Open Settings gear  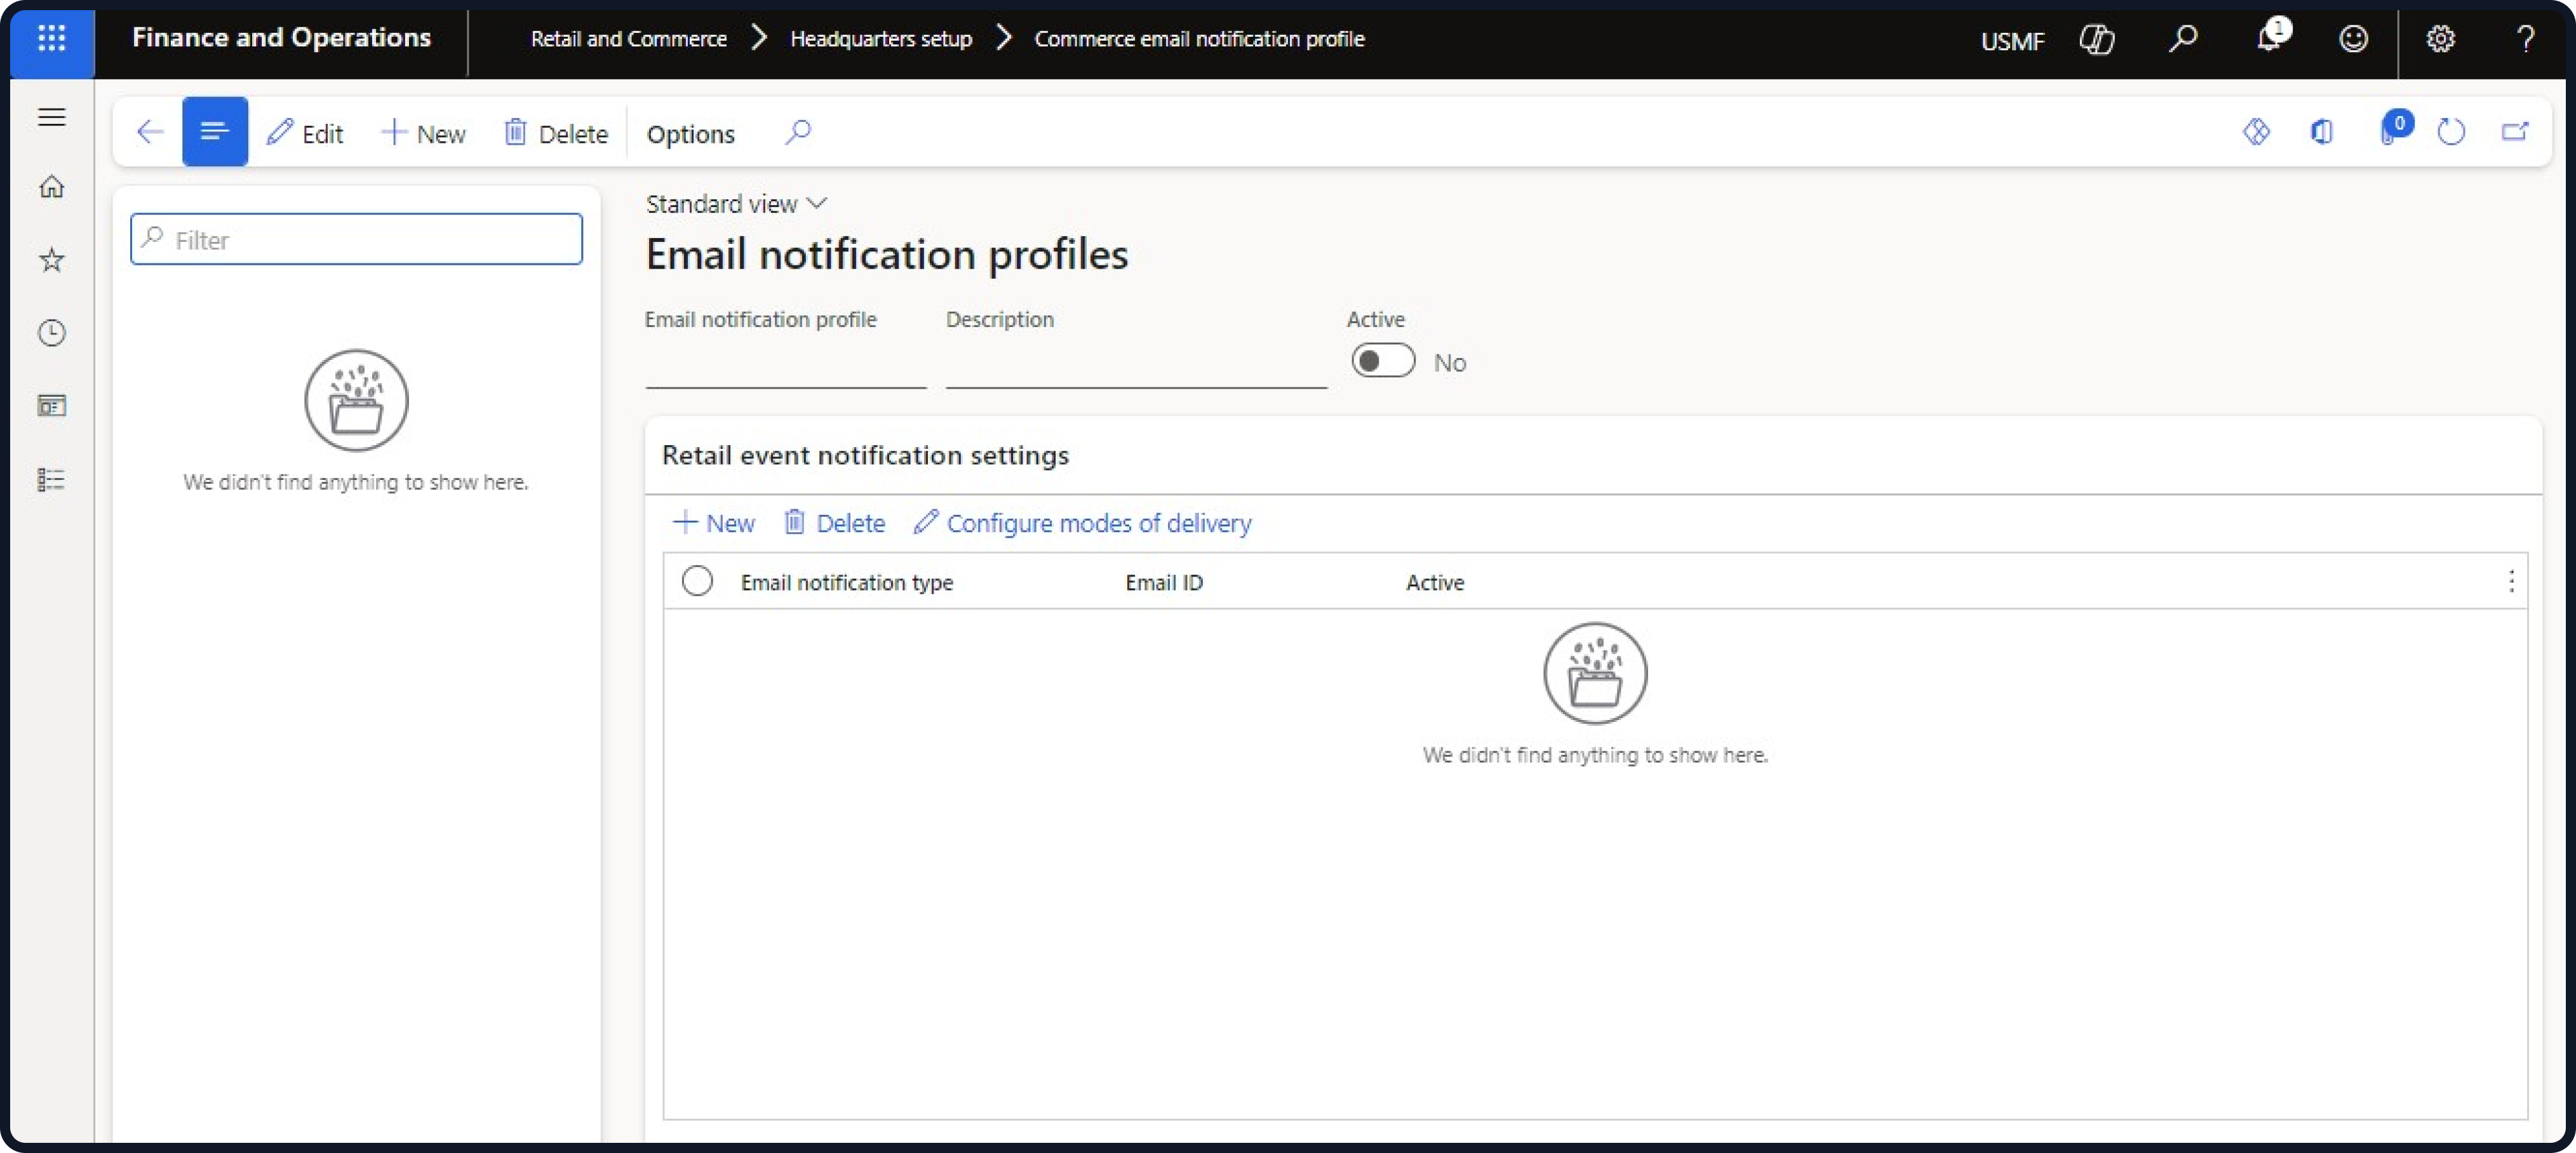pos(2440,39)
